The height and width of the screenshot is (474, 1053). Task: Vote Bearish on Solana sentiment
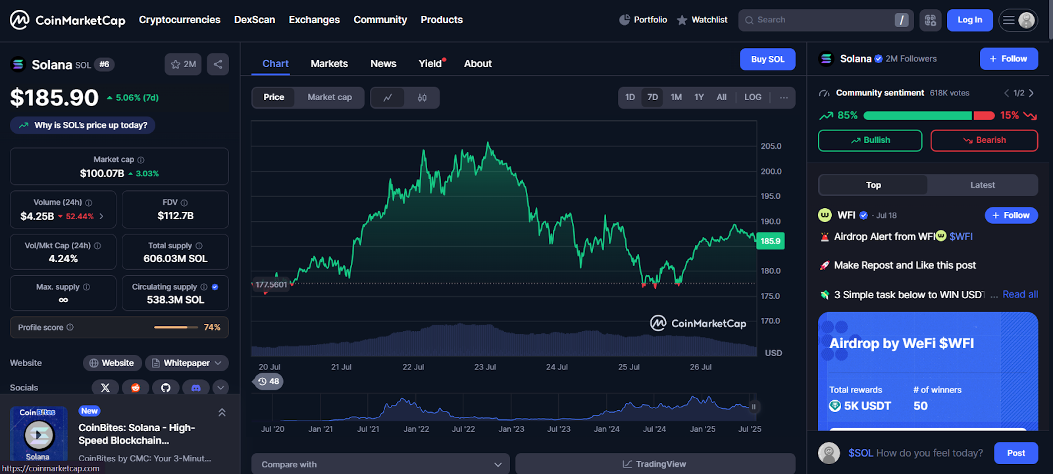(x=984, y=140)
